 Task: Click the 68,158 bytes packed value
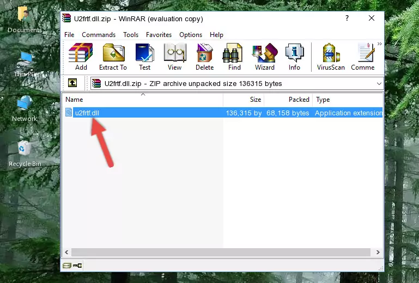coord(288,113)
